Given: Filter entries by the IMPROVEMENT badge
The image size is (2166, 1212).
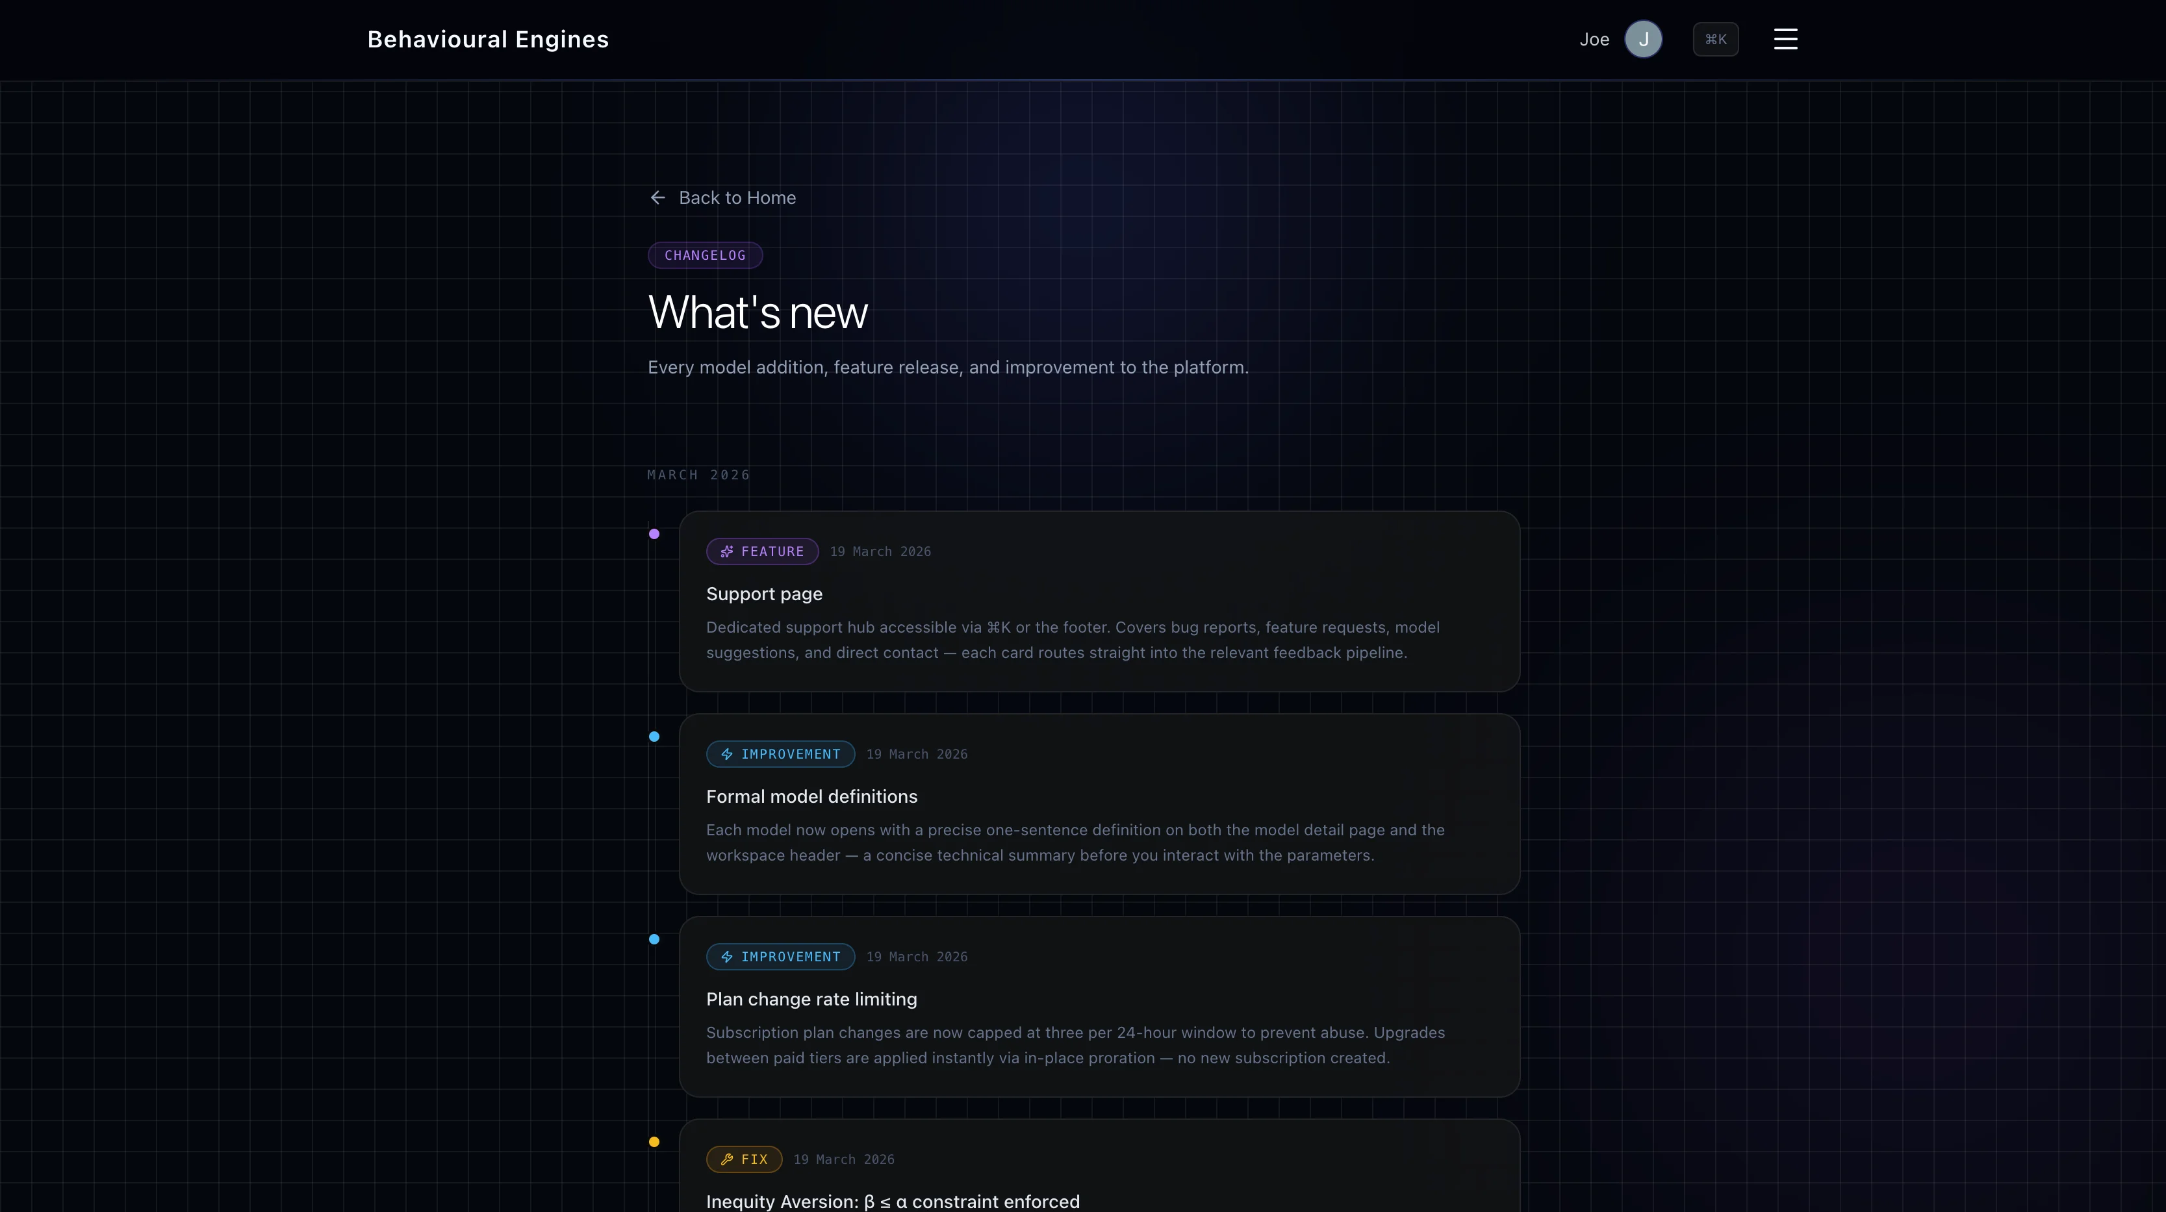Looking at the screenshot, I should (780, 754).
